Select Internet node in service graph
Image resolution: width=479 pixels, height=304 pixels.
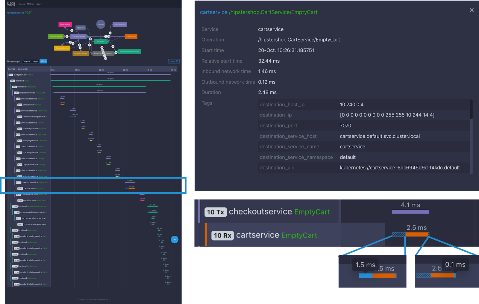(x=101, y=24)
